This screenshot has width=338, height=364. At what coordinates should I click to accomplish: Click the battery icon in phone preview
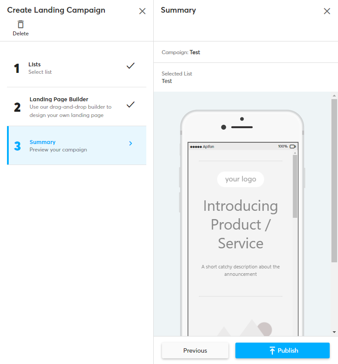[293, 147]
